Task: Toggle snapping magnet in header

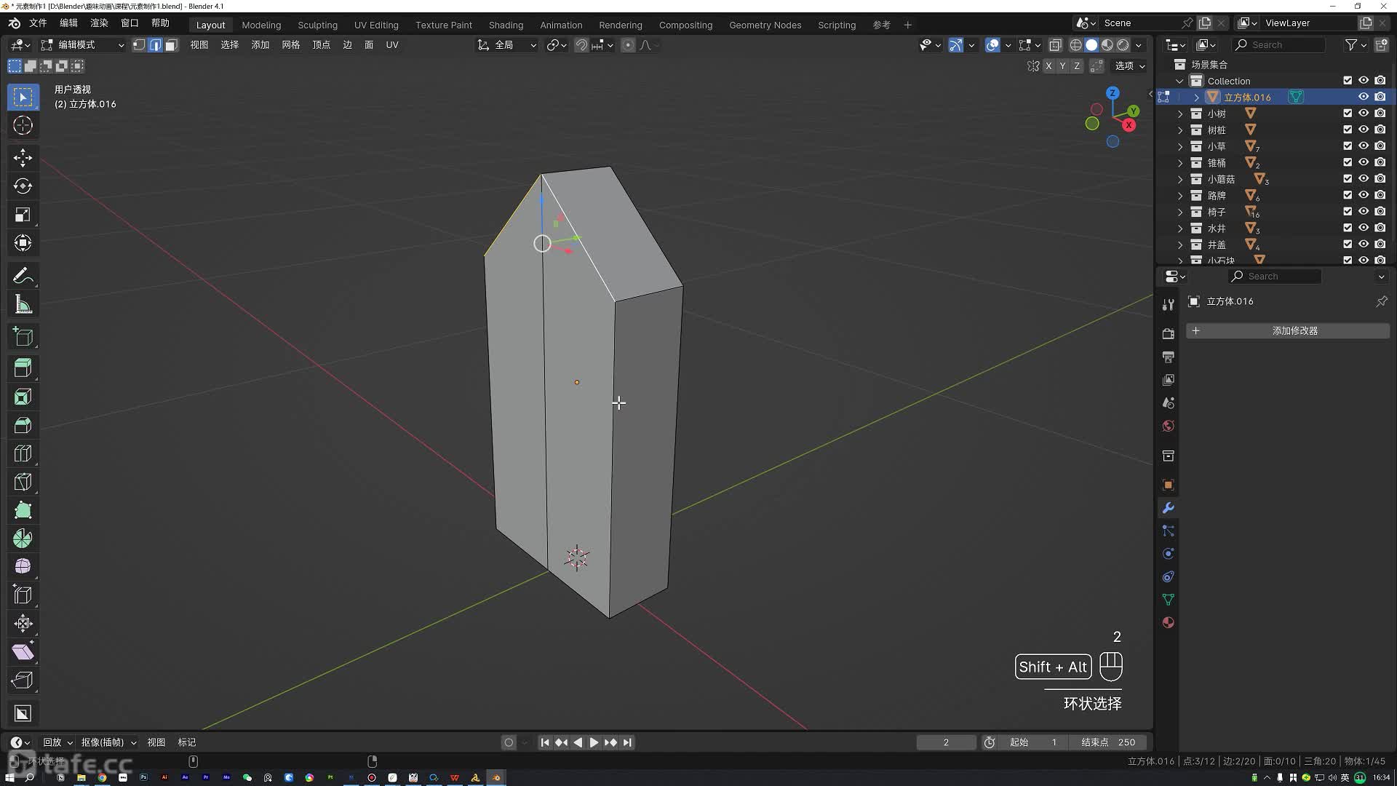Action: (581, 45)
